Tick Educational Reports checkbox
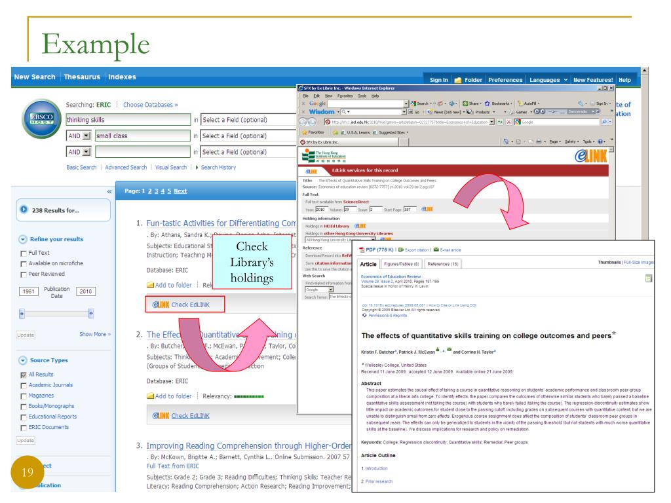Screen dimensions: 671x503 24,417
